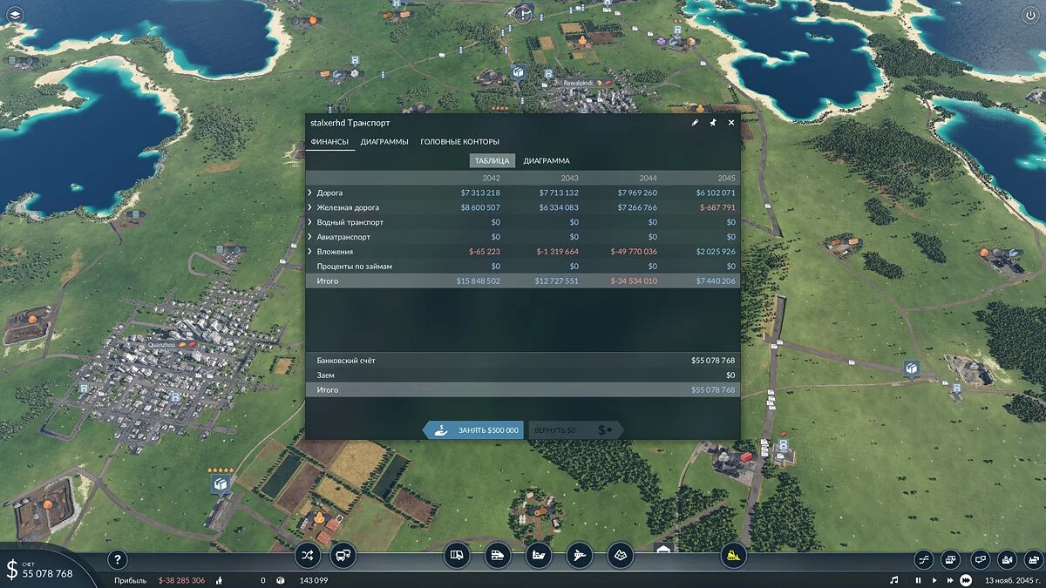Expand the Вложения row
1046x588 pixels.
coord(309,252)
